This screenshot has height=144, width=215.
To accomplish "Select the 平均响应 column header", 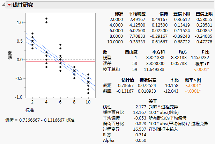I will pos(137,14).
